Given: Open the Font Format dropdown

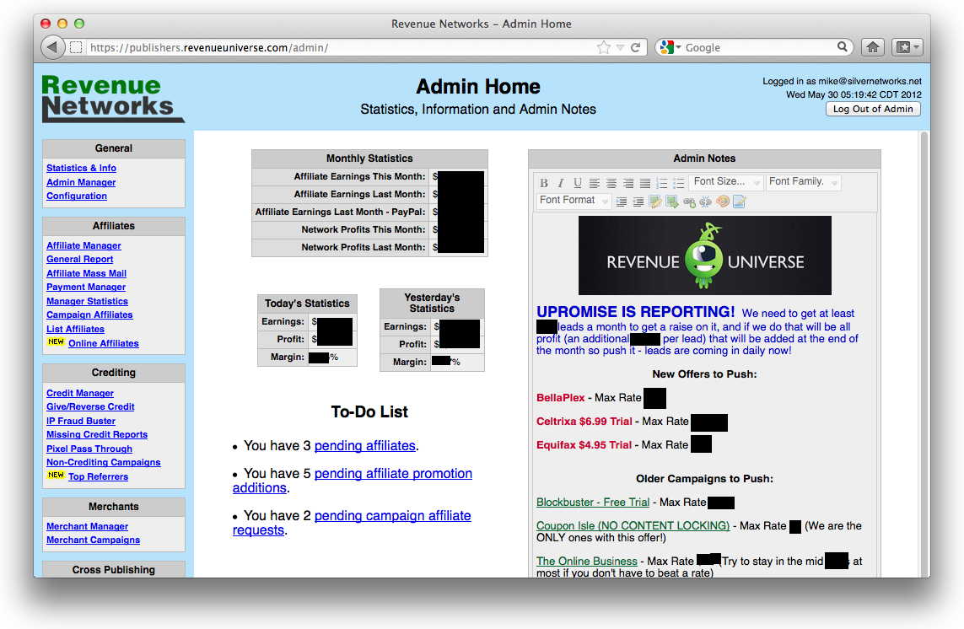Looking at the screenshot, I should tap(574, 201).
